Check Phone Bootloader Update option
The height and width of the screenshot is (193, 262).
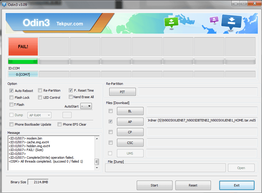coord(11,124)
